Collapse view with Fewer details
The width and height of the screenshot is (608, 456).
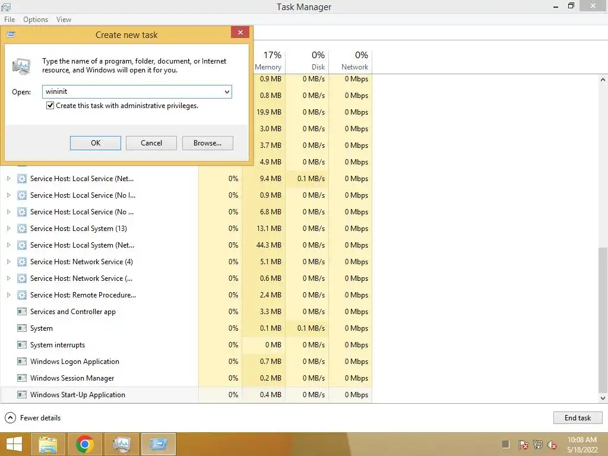(x=33, y=418)
